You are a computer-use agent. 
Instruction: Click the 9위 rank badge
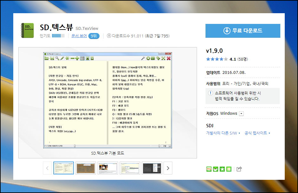point(94,36)
